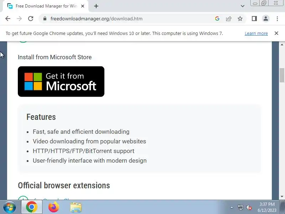Open the Google icon in address bar
The width and height of the screenshot is (285, 214).
(x=217, y=19)
